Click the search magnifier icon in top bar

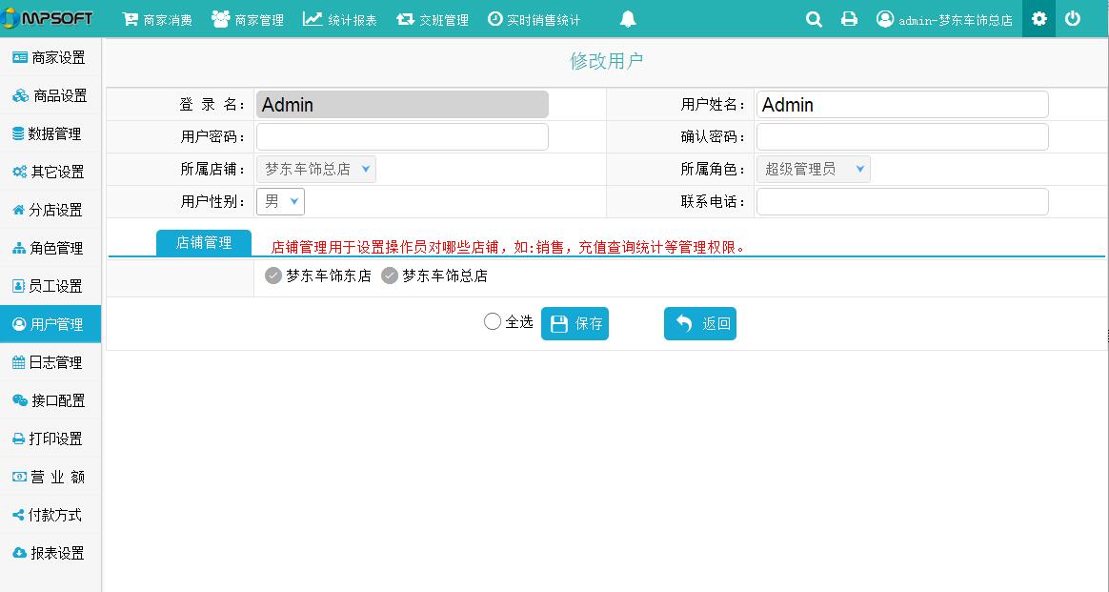pos(814,19)
